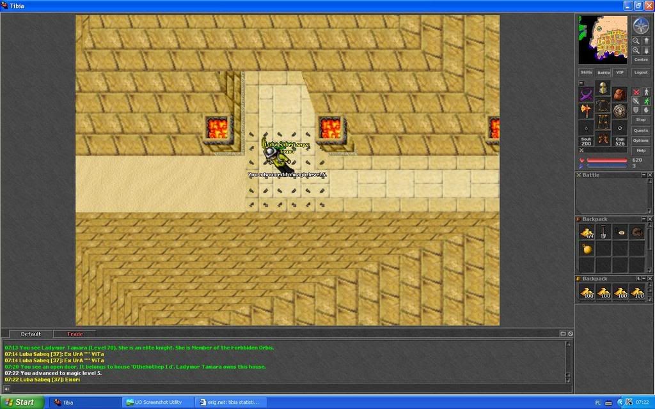Viewport: 655px width, 409px height.
Task: Collapse the inventory panel with minus button
Action: click(x=581, y=83)
